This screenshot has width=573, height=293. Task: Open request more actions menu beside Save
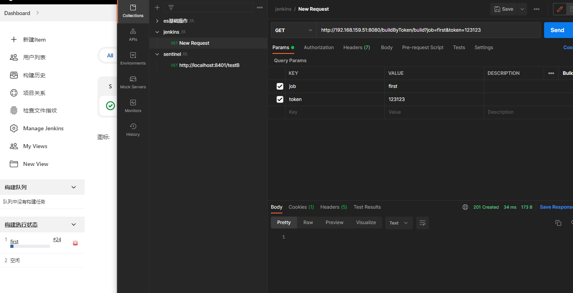(x=537, y=9)
